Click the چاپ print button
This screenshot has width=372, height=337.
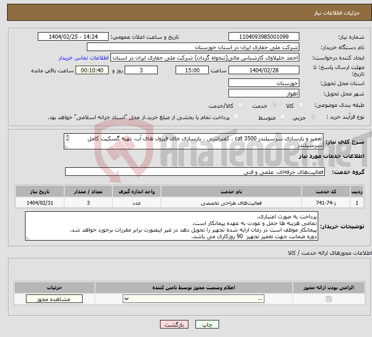tap(207, 324)
